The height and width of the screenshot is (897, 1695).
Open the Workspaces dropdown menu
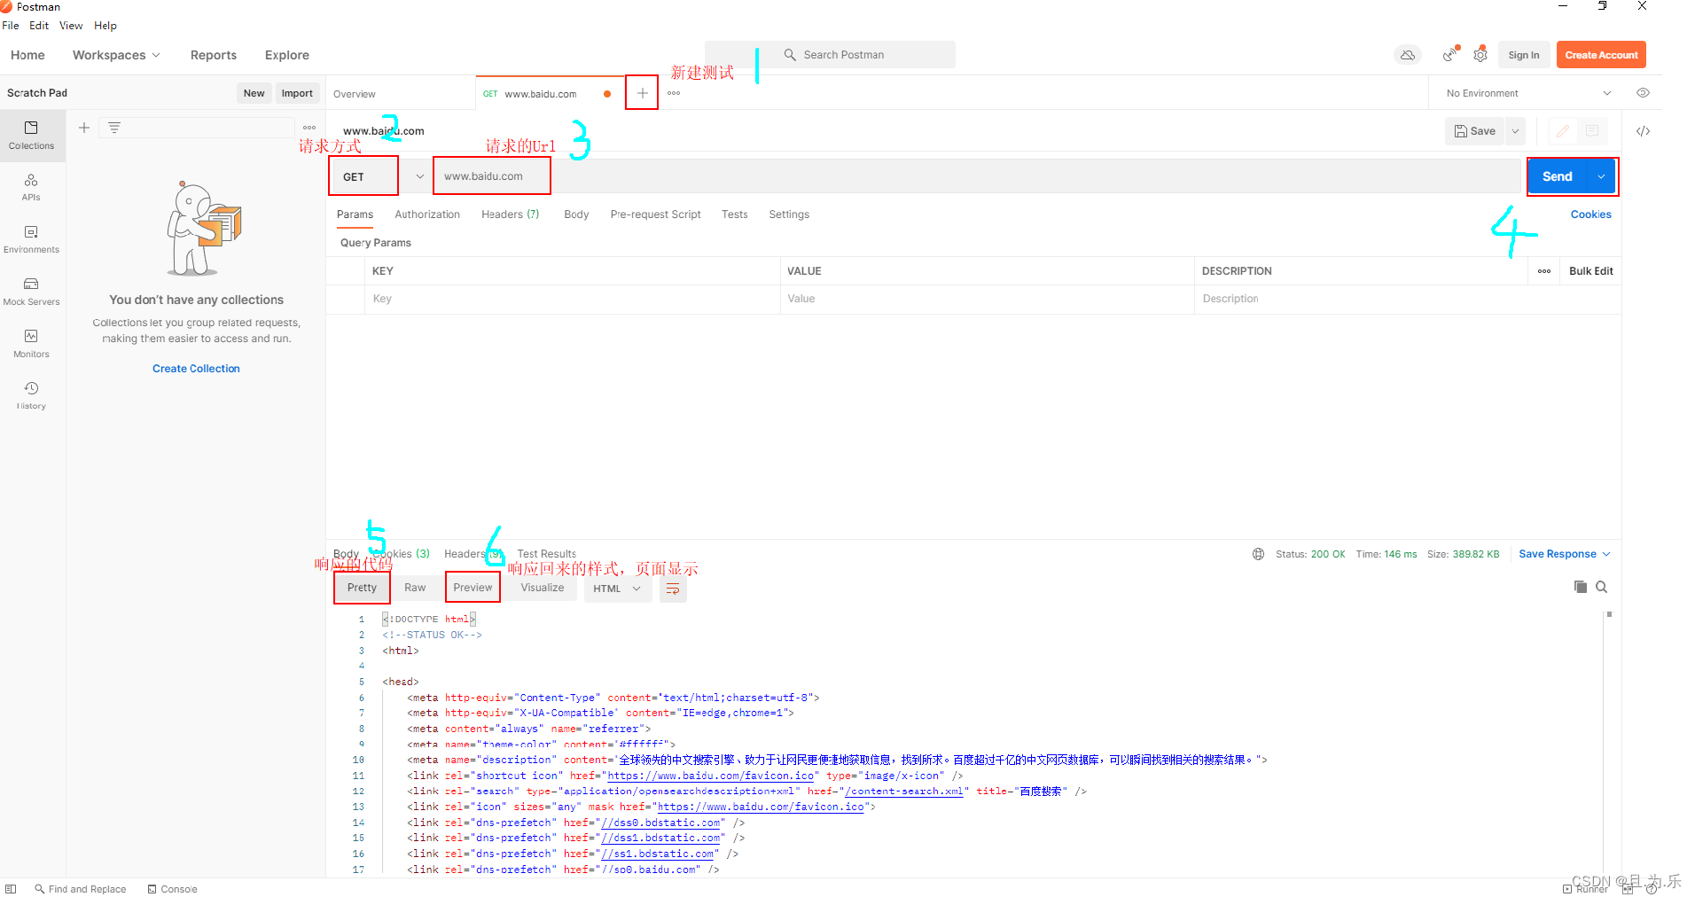click(116, 55)
